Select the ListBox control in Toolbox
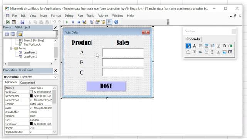 (x=212, y=46)
